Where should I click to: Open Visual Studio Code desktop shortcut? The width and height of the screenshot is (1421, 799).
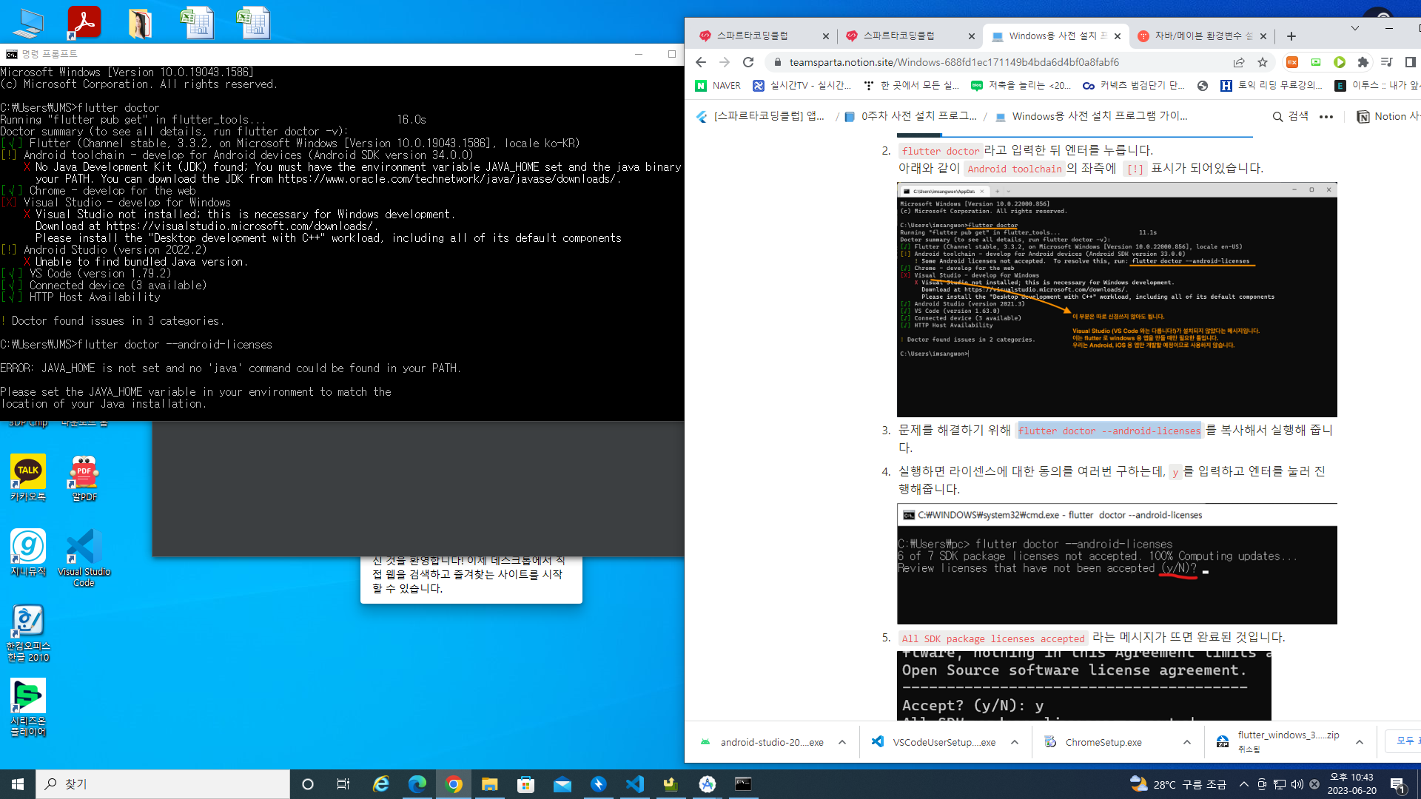pyautogui.click(x=84, y=558)
